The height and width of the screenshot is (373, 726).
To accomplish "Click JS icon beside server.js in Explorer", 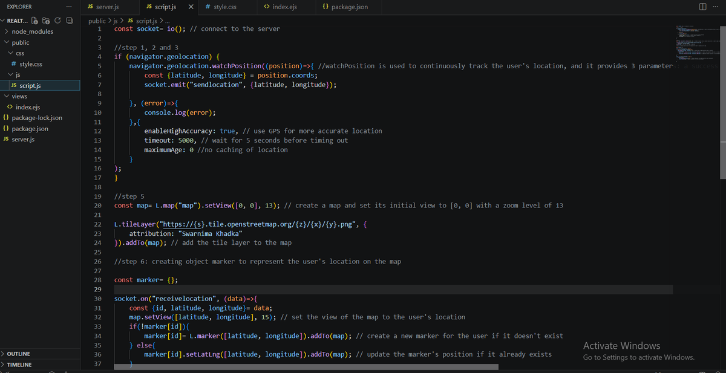I will coord(6,140).
